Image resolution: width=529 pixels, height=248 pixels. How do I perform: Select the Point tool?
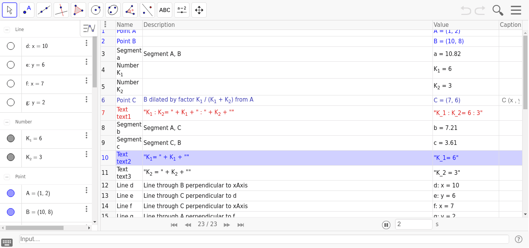click(27, 10)
